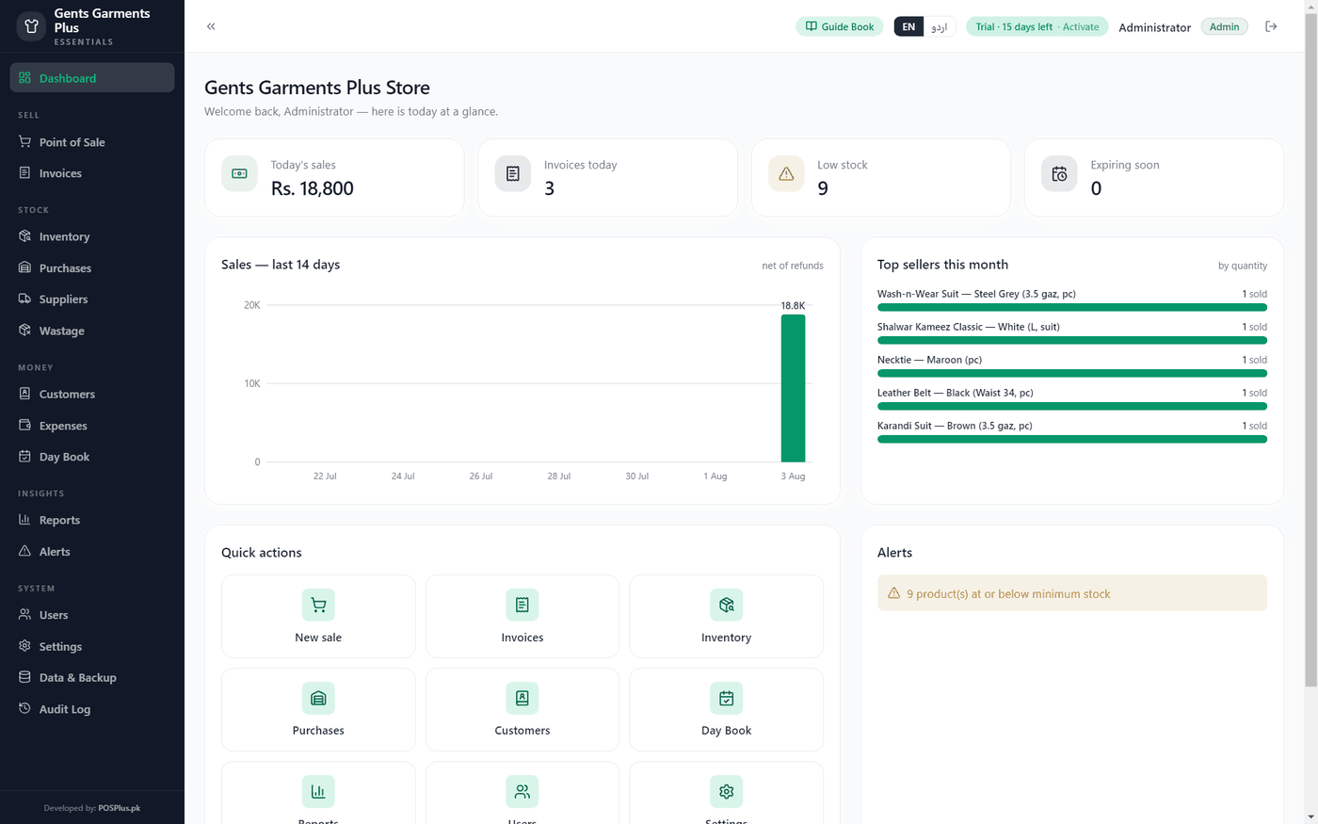Click the POSPlus.pk developer link

pyautogui.click(x=120, y=808)
